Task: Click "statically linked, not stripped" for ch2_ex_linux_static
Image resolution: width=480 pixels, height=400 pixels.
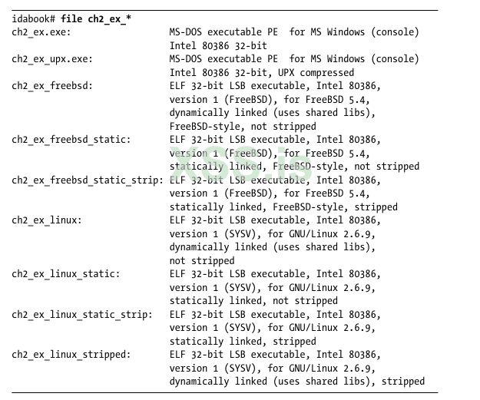Action: click(253, 301)
